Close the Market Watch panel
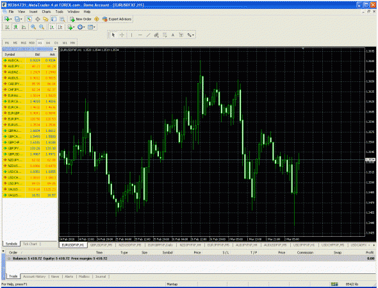This screenshot has height=288, width=378. pos(56,49)
